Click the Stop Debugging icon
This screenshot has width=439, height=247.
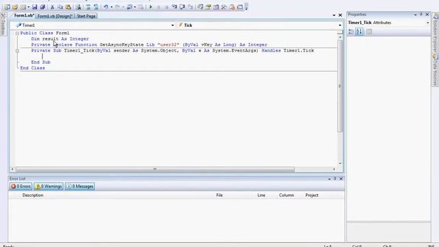166,7
